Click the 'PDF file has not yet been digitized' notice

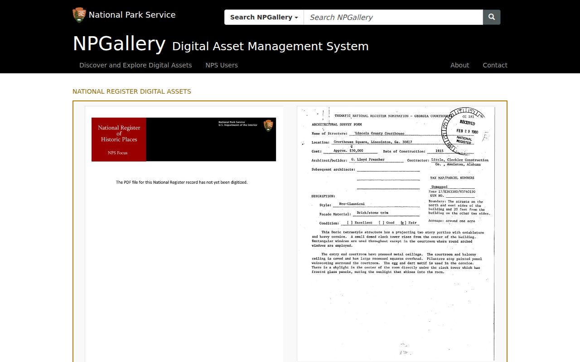(182, 182)
